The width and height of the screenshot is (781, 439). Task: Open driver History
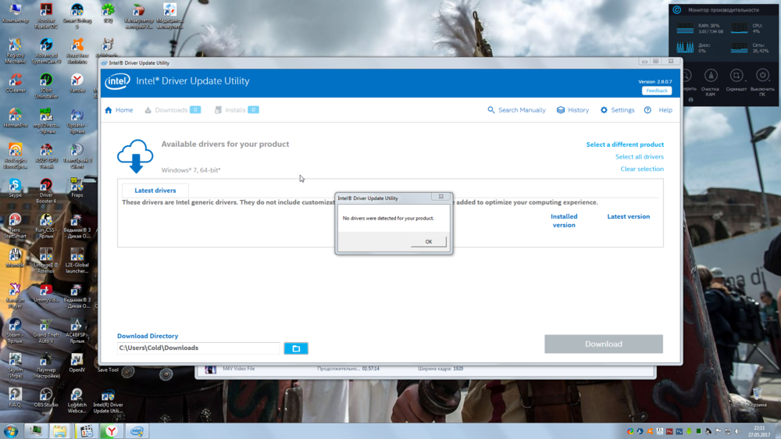(x=572, y=110)
